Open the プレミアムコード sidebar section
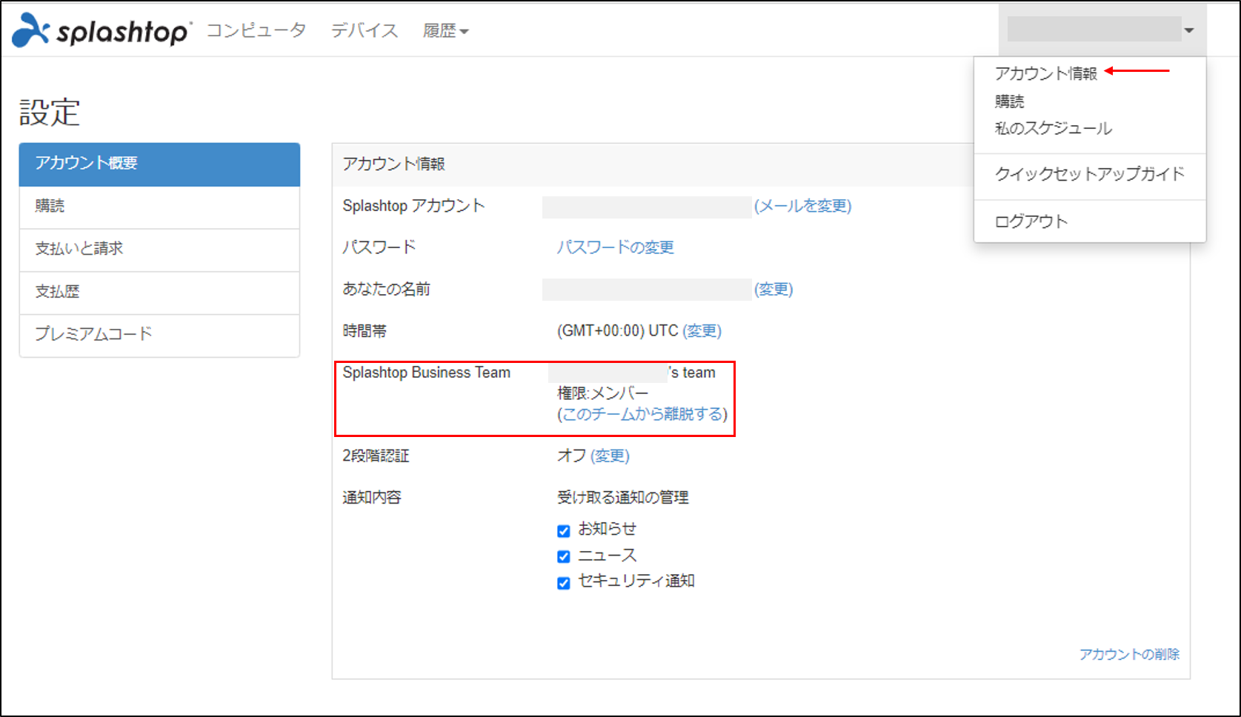Viewport: 1241px width, 717px height. point(159,335)
